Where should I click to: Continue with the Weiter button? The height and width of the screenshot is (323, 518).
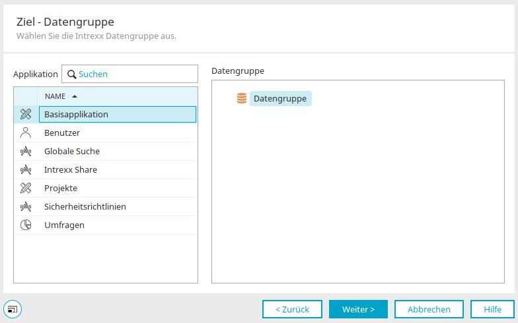tap(358, 309)
